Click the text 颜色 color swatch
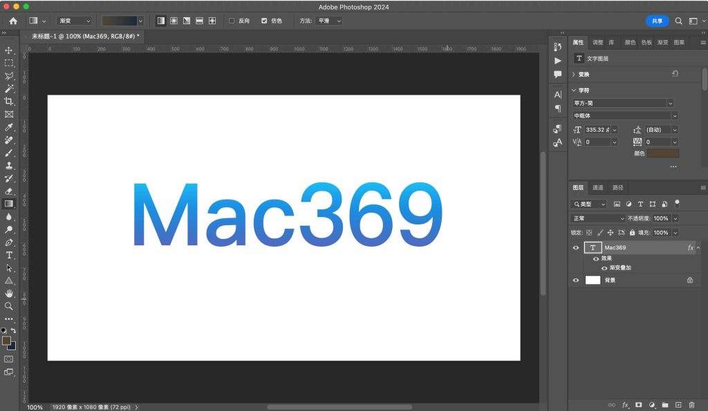 pos(662,153)
